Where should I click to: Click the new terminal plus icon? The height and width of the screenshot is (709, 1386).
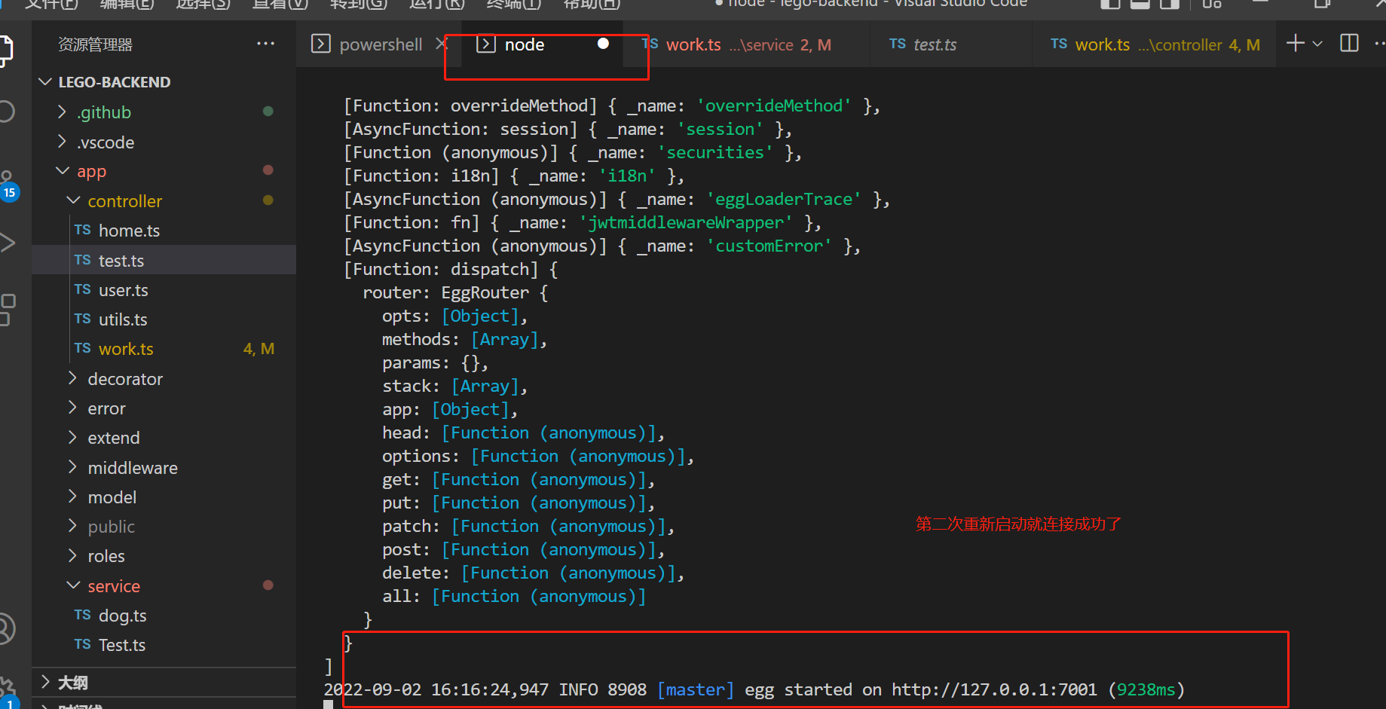1295,43
